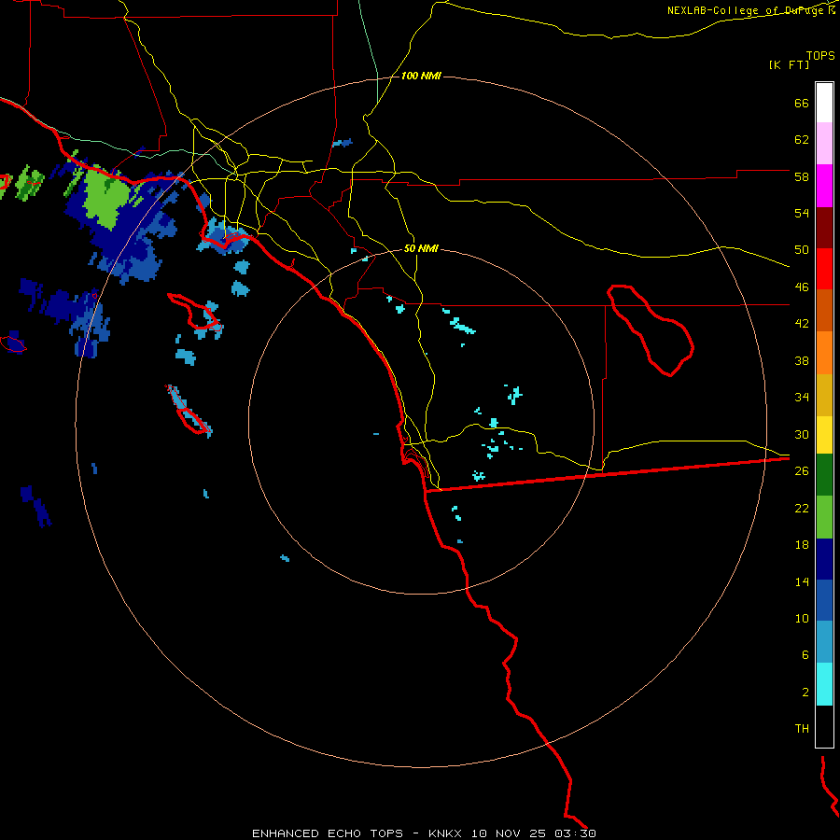
Task: Click the "50" legend value
Action: tap(802, 250)
